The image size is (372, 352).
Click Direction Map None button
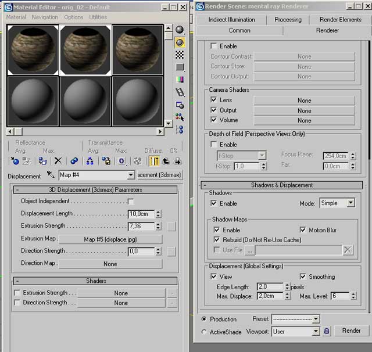click(110, 264)
